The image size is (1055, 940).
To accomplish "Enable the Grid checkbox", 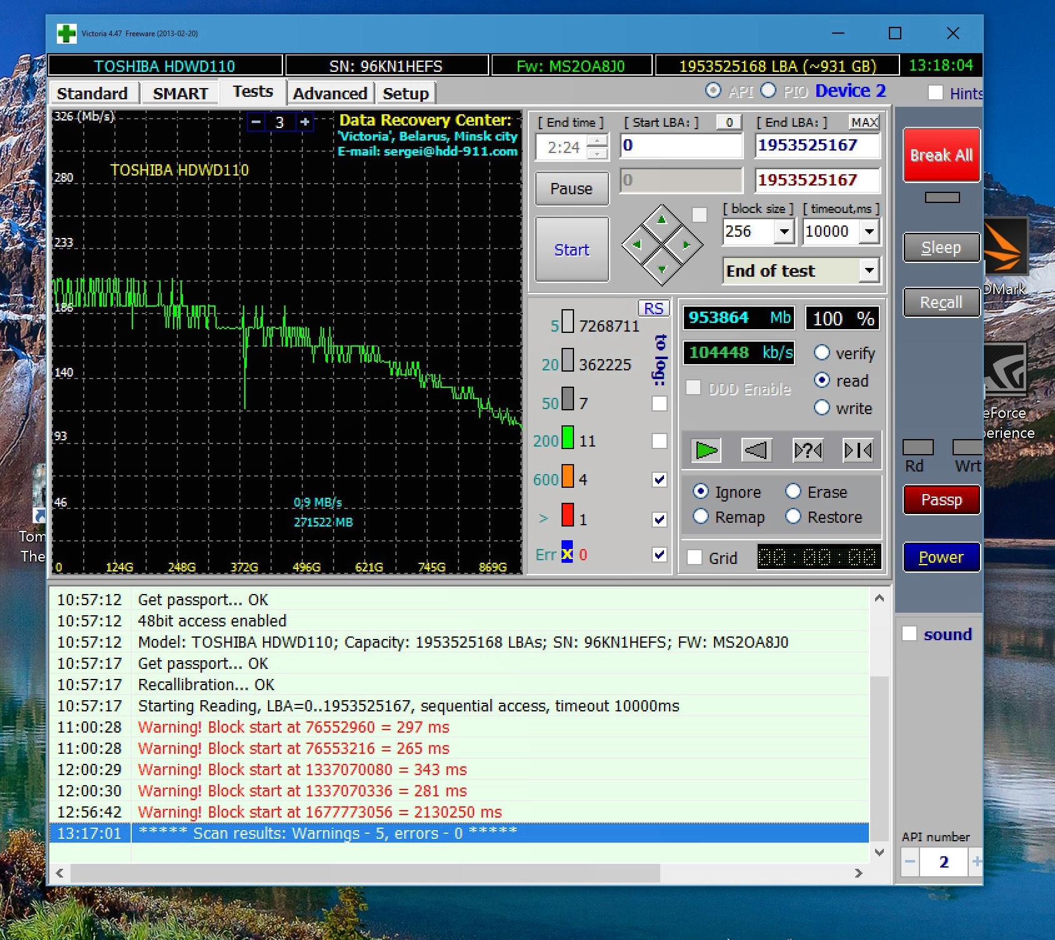I will (695, 557).
